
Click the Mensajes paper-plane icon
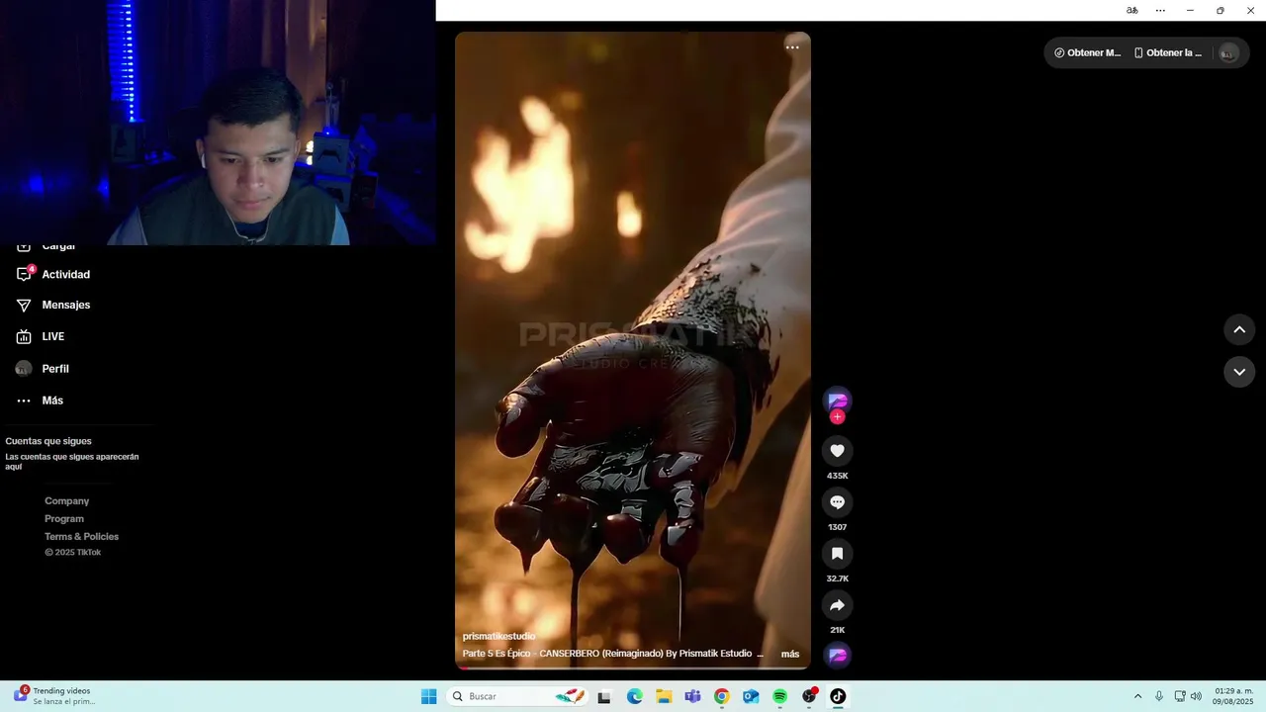point(24,306)
